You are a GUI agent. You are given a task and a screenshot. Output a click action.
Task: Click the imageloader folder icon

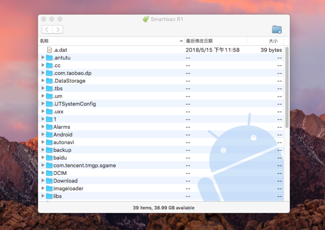click(49, 188)
